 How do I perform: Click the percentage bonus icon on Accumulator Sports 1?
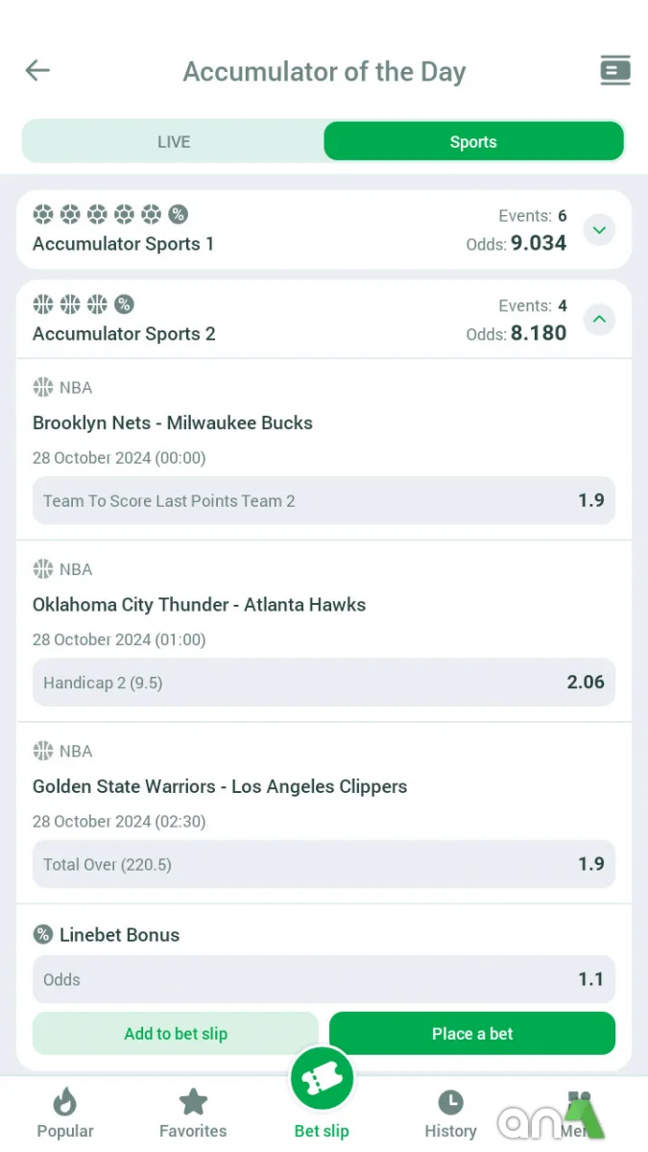point(178,214)
